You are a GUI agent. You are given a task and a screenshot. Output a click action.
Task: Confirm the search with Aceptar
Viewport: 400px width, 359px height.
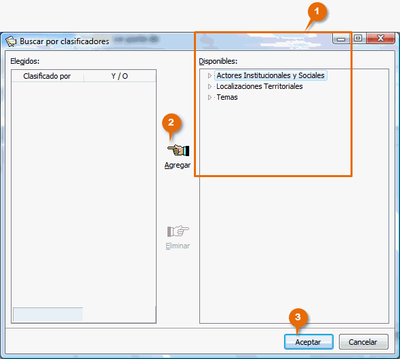click(x=308, y=342)
